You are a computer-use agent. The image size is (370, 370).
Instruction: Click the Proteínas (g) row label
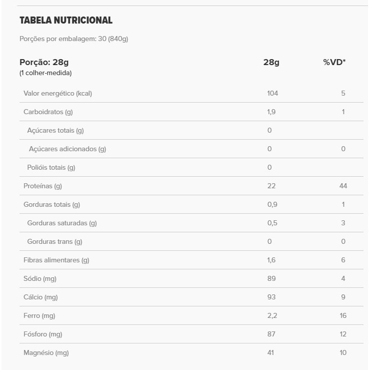click(x=43, y=186)
